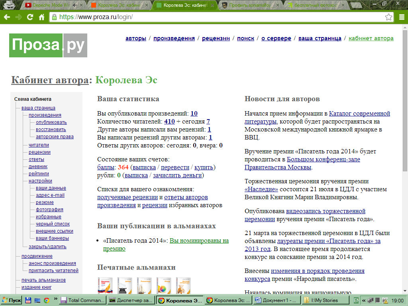Open the черный список settings item
408x306 pixels.
(x=53, y=224)
